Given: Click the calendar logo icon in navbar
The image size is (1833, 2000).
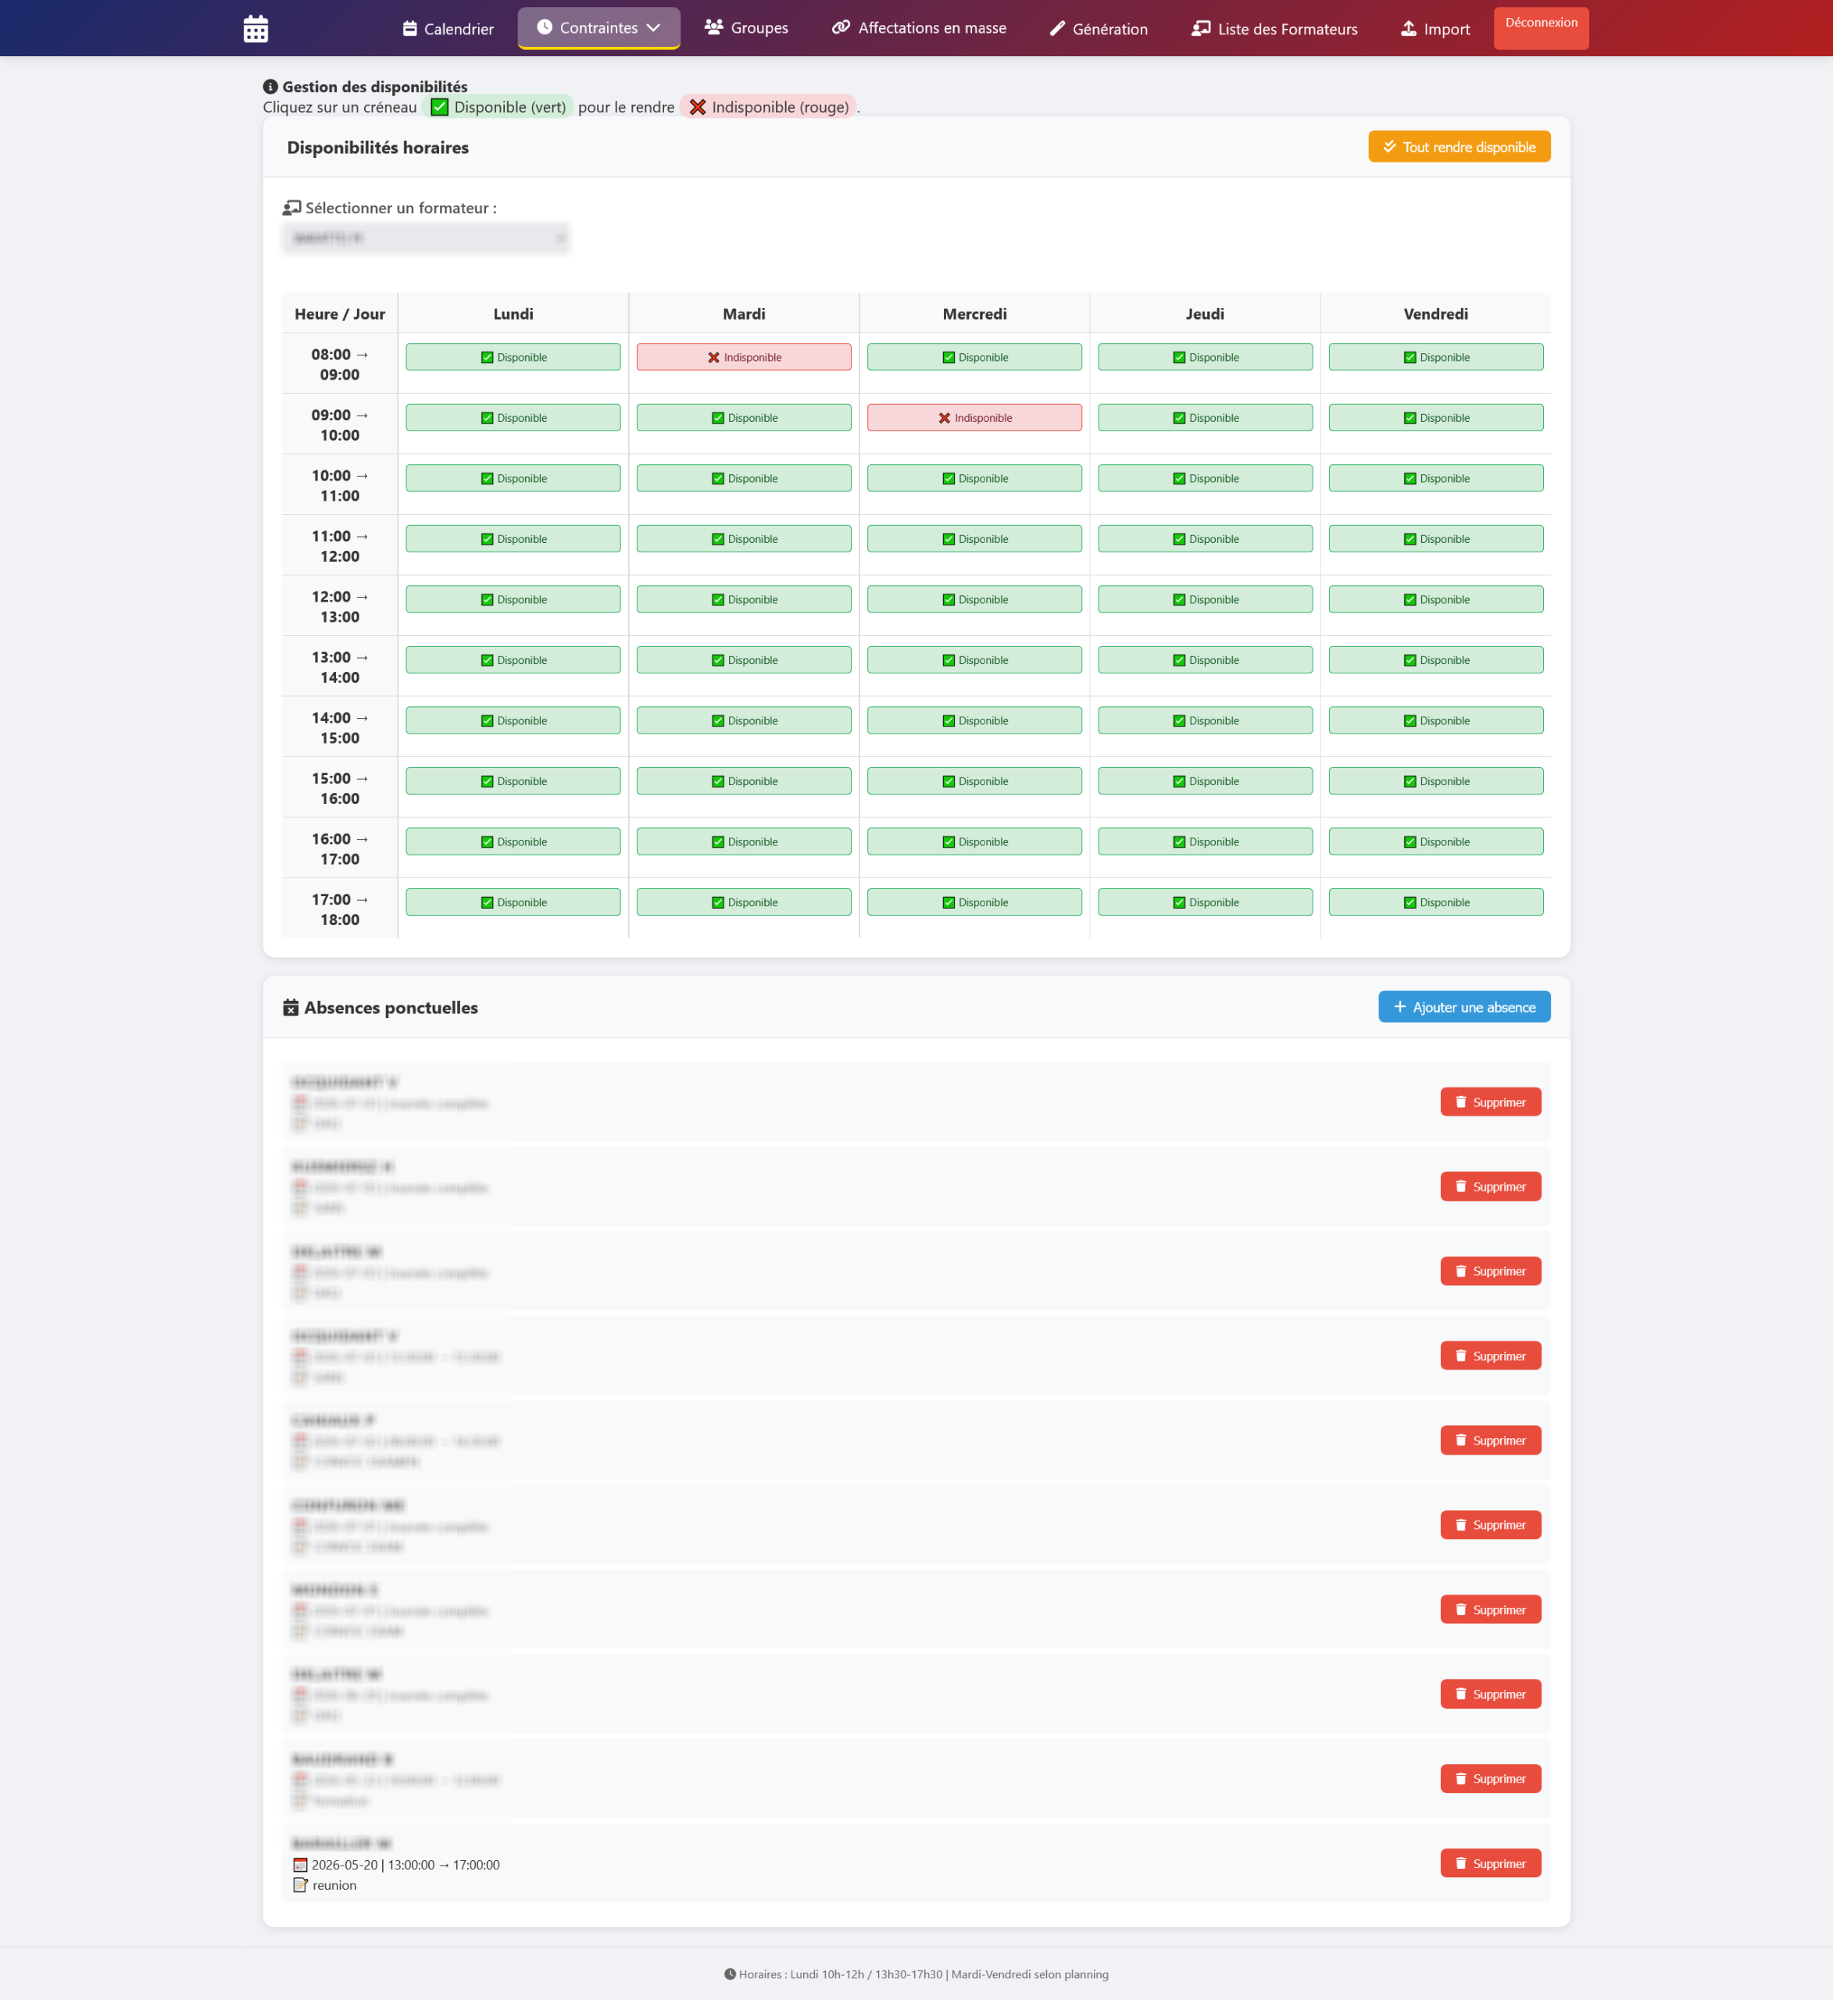Looking at the screenshot, I should pos(255,29).
